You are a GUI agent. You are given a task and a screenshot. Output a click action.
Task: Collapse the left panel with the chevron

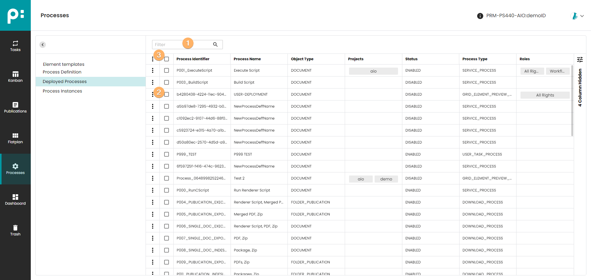(43, 45)
